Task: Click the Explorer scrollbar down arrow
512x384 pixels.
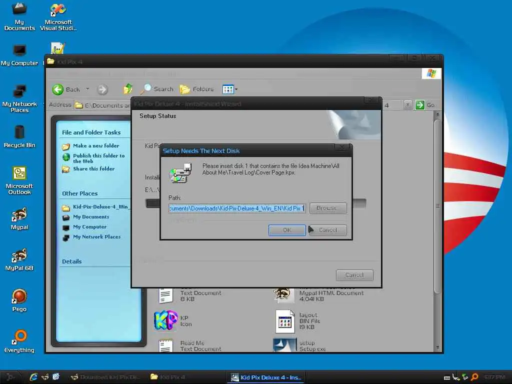Action: point(437,347)
